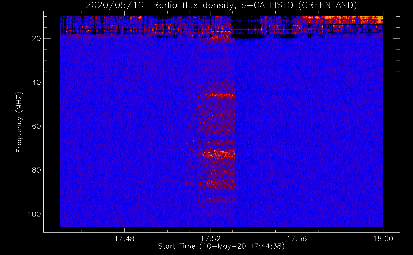Click the 'Start Time (10-May-20 17:44:38)' label
This screenshot has height=255, width=413.
click(221, 246)
